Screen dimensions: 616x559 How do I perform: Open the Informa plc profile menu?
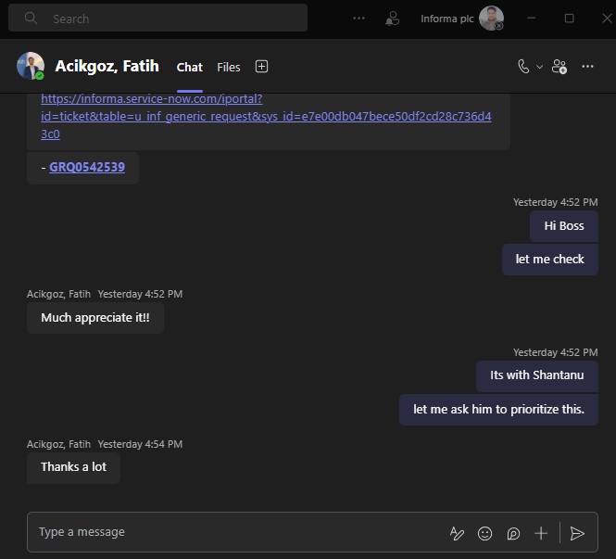(x=462, y=19)
